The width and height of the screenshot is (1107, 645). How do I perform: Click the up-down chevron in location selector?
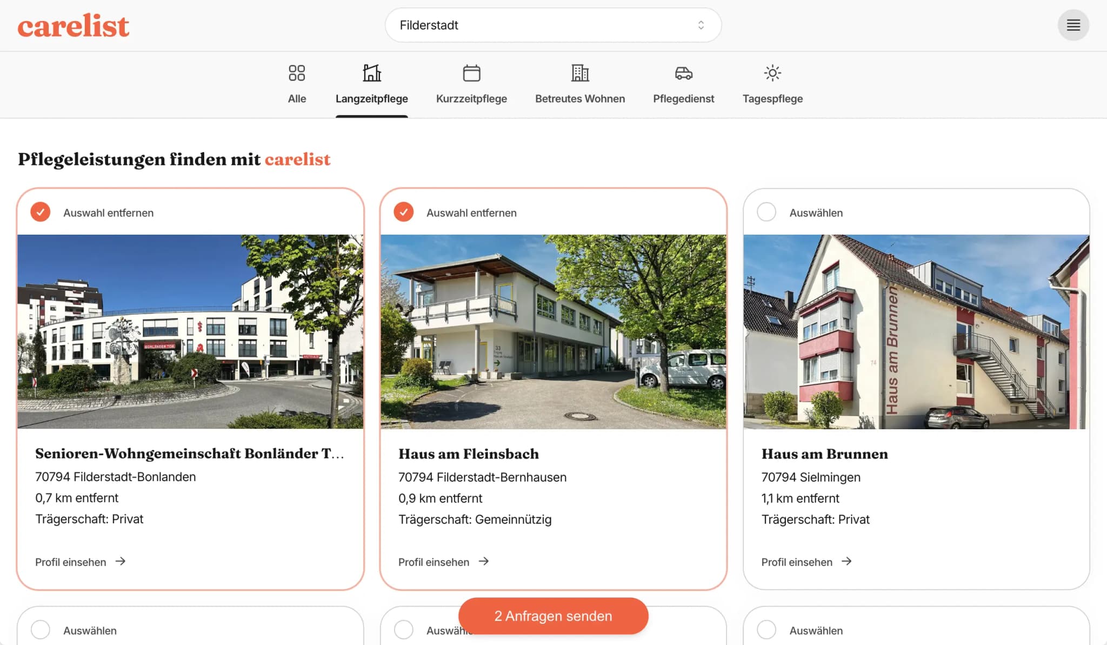pyautogui.click(x=701, y=25)
